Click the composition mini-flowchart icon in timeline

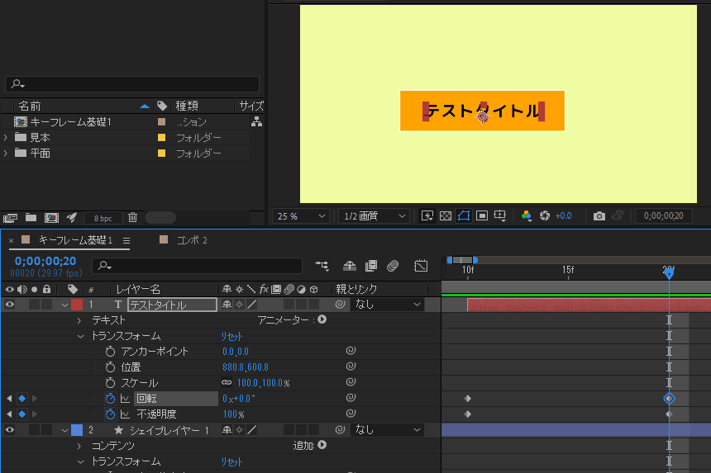(322, 266)
